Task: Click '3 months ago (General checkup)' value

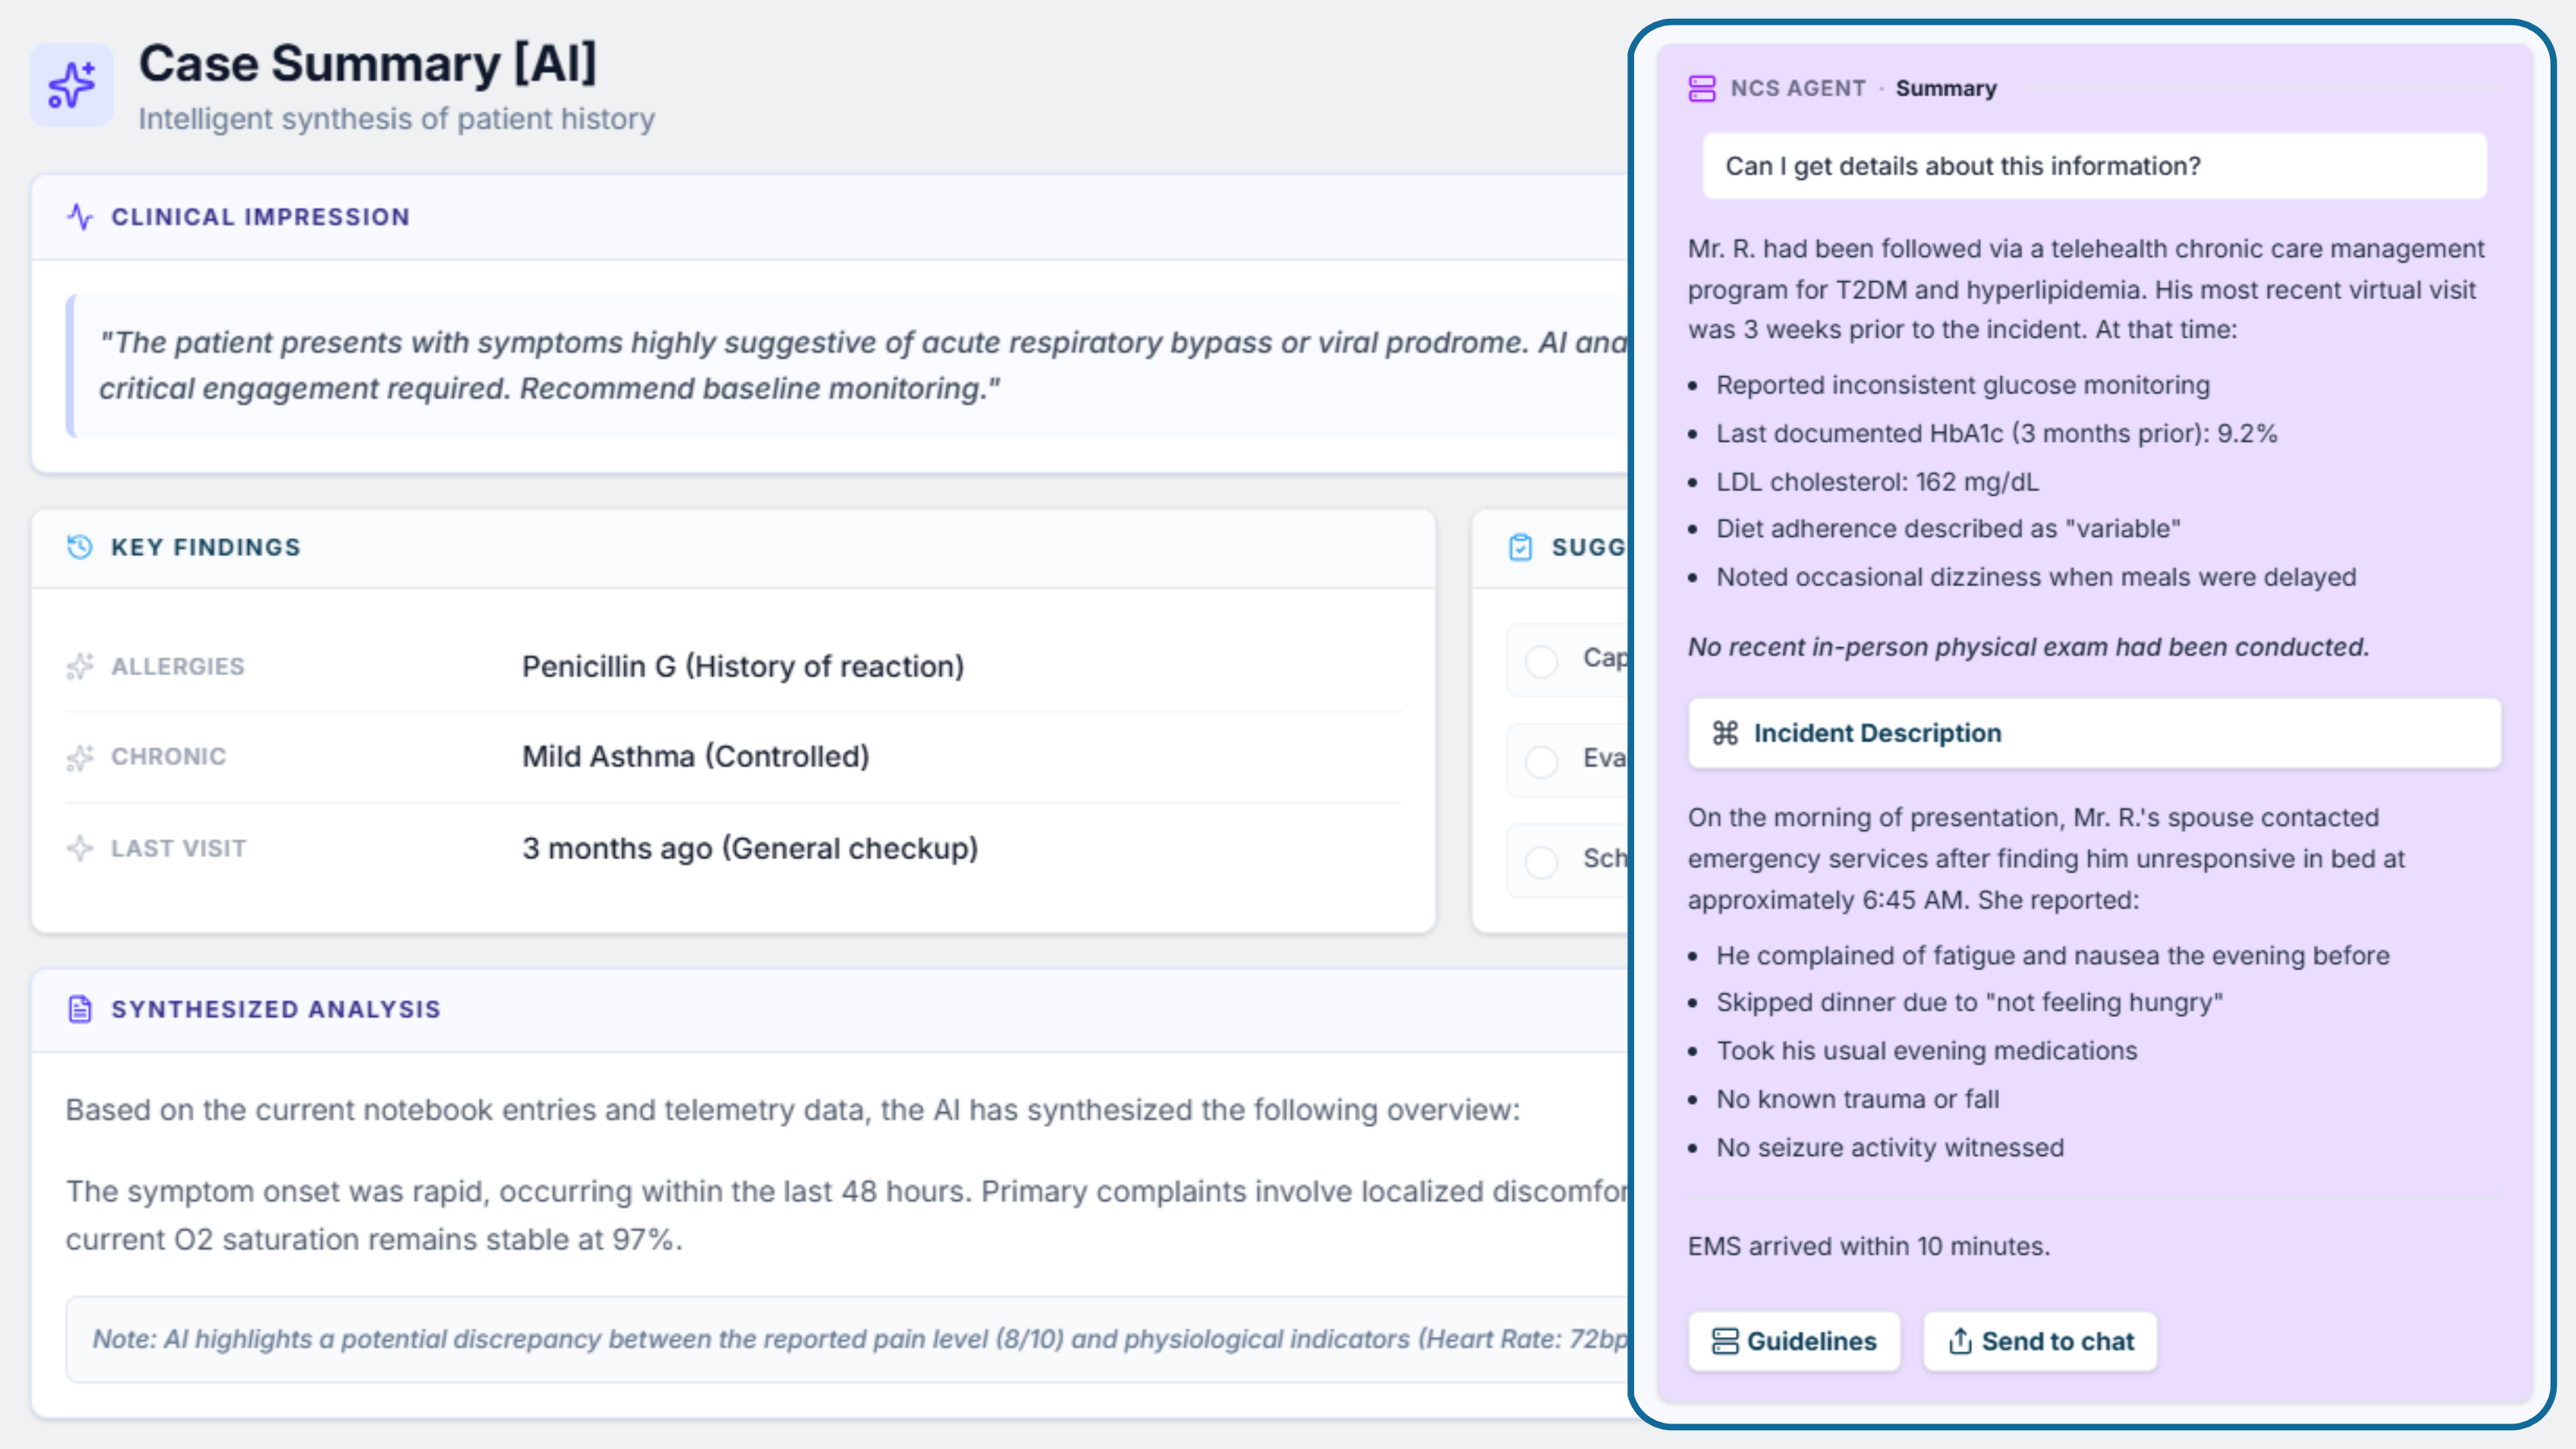Action: point(750,848)
